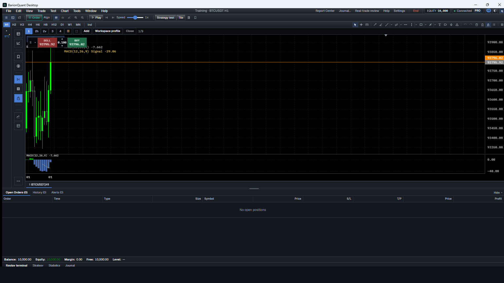Click the red SELL 93795.92 button

(x=47, y=42)
